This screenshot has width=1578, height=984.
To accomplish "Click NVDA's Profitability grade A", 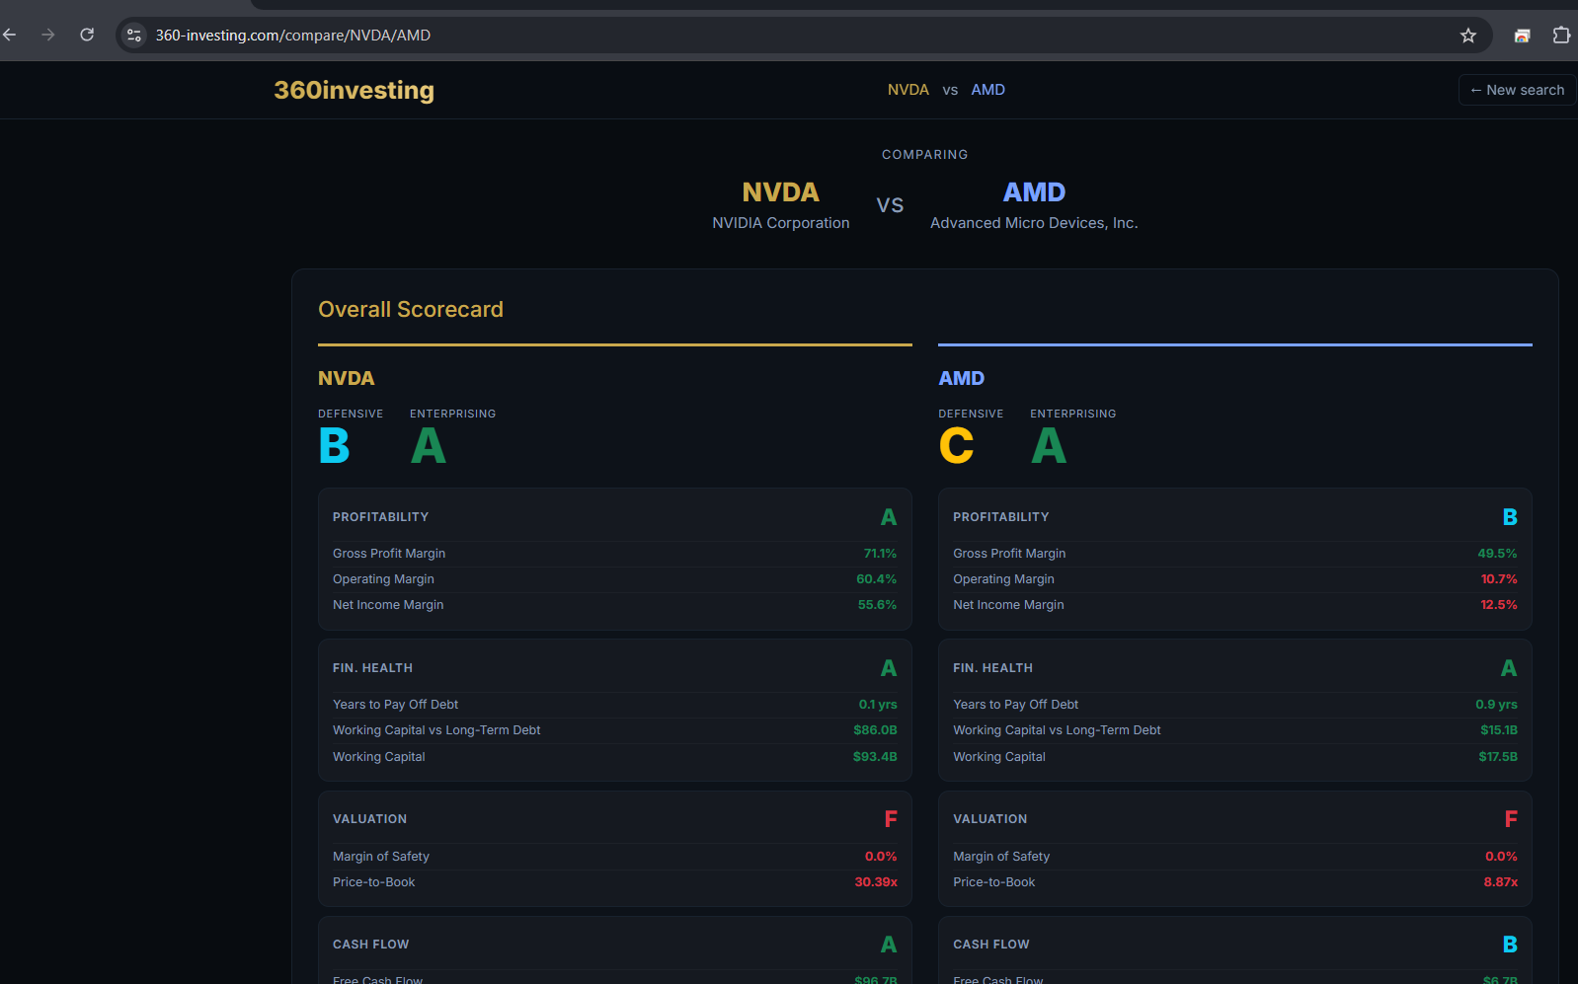I will click(x=889, y=517).
